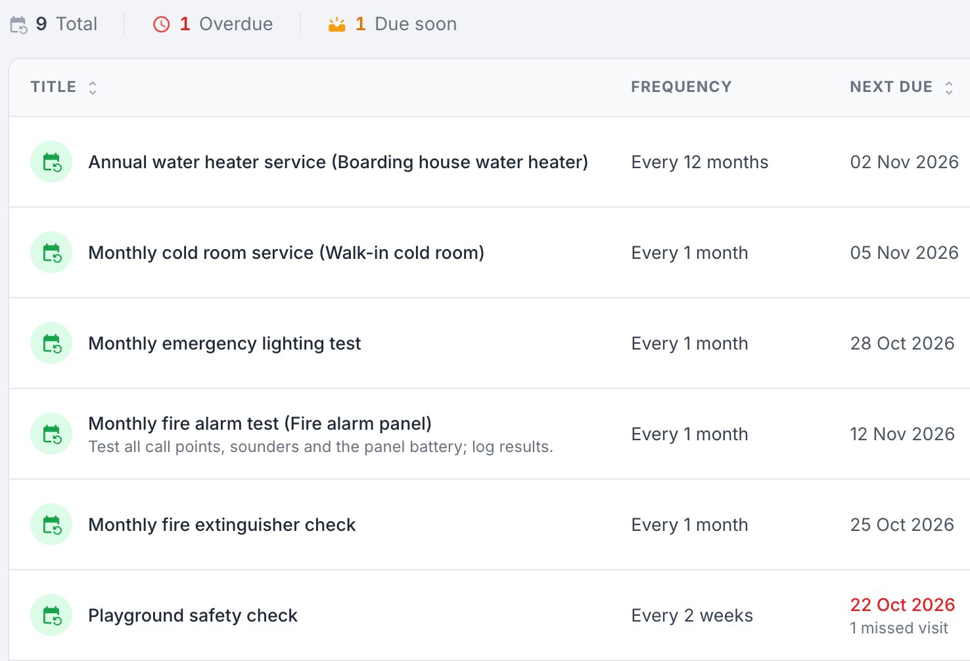
Task: Click the 'Every 2 weeks' frequency cell
Action: tap(692, 615)
